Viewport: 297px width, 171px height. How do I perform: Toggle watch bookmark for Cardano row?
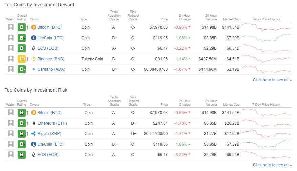[11, 69]
